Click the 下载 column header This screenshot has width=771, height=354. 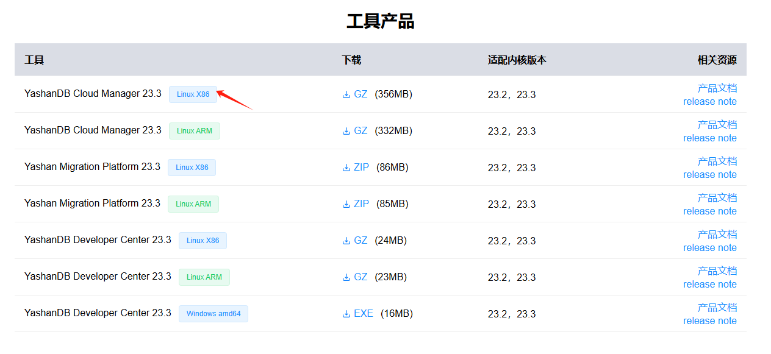[351, 60]
